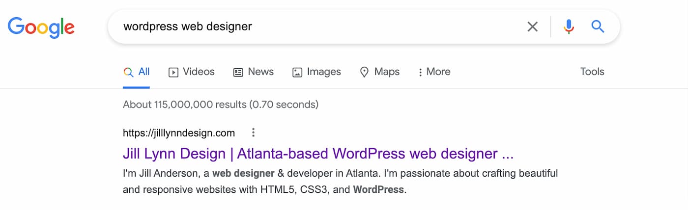688x210 pixels.
Task: Click the Maps pin icon
Action: point(364,73)
